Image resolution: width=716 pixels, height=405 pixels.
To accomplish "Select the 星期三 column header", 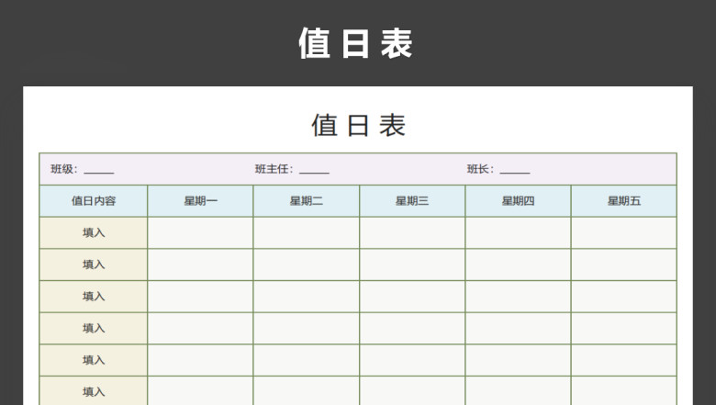I will click(x=412, y=201).
